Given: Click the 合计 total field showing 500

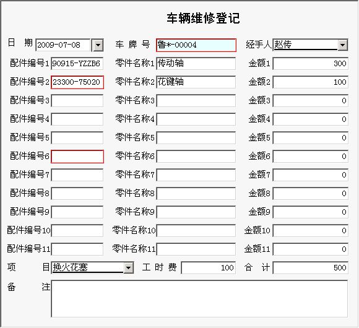Looking at the screenshot, I should [311, 267].
